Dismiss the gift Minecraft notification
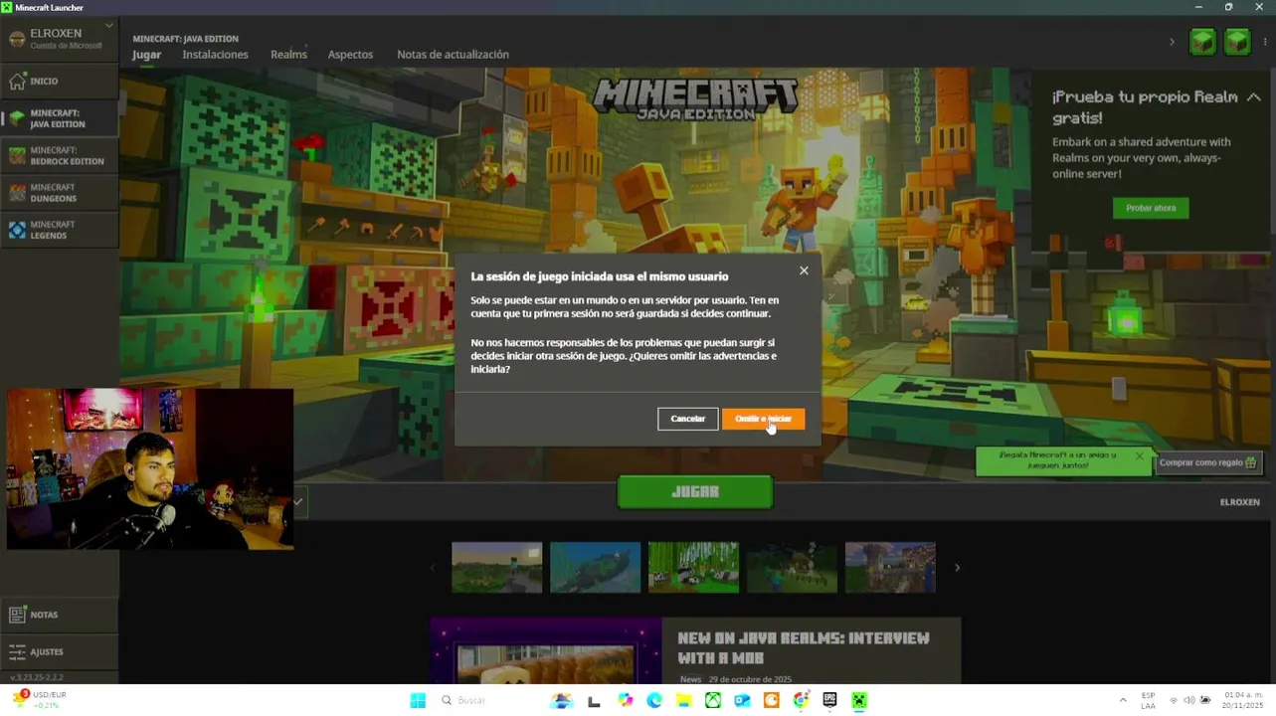This screenshot has height=716, width=1276. [x=1139, y=455]
